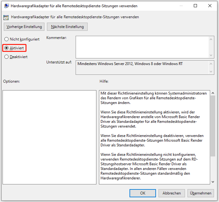The image size is (219, 202).
Task: Click the policy icon in the title bar
Action: coord(7,6)
